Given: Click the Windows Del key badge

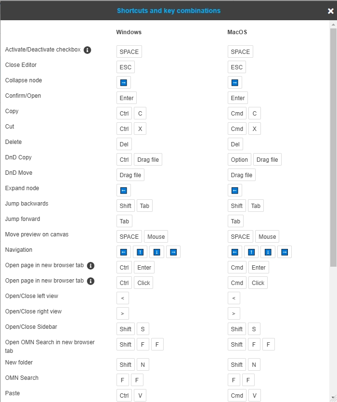Looking at the screenshot, I should (x=124, y=144).
